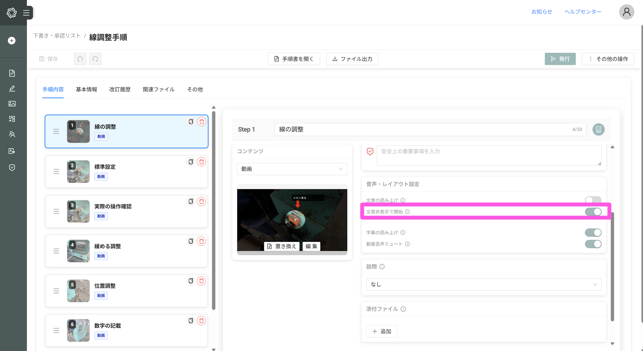This screenshot has height=351, width=643.
Task: Duplicate step 3 実際の操作確認 with copy icon
Action: 191,201
